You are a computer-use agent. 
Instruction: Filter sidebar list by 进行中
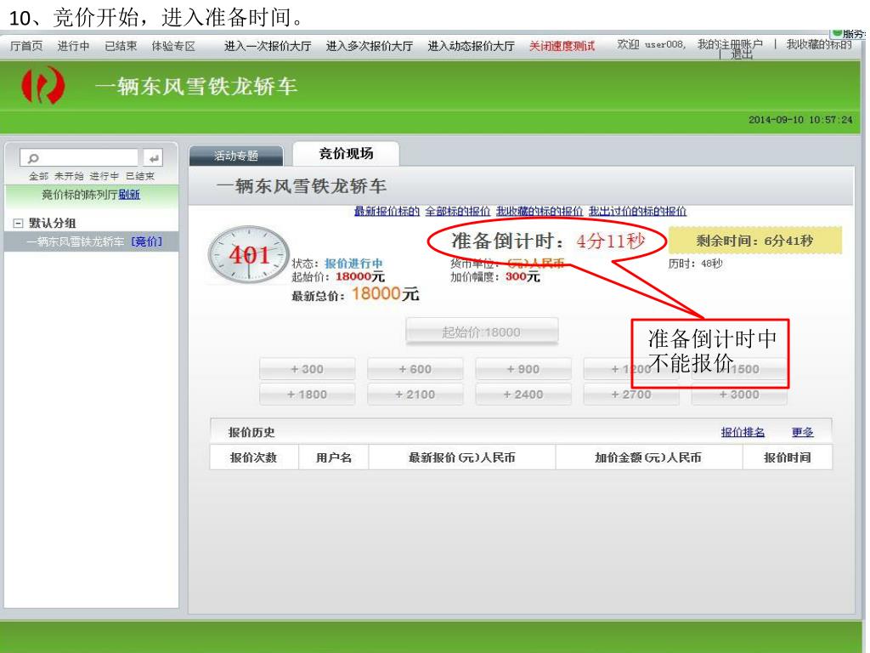click(x=105, y=176)
